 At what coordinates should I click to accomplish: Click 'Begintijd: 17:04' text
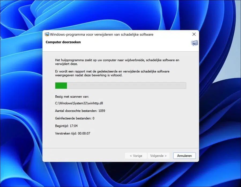(x=66, y=126)
